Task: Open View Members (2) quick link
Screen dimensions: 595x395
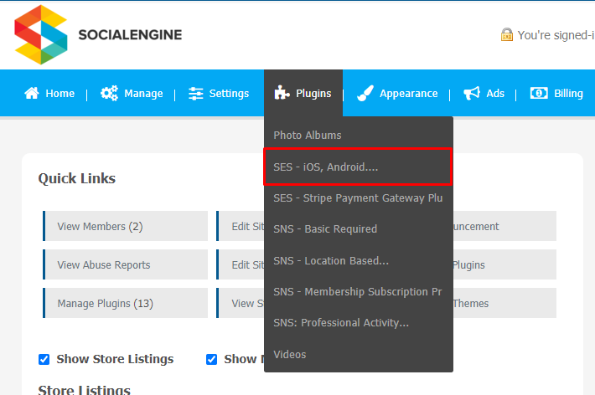Action: 125,226
